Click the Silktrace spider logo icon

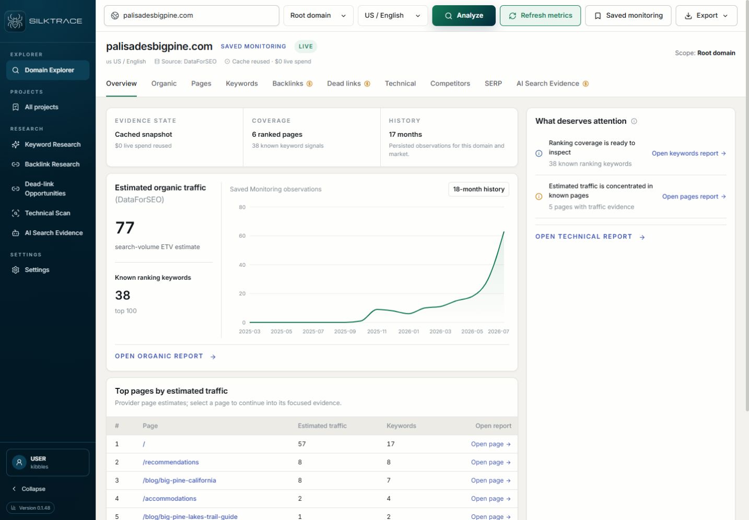[15, 21]
